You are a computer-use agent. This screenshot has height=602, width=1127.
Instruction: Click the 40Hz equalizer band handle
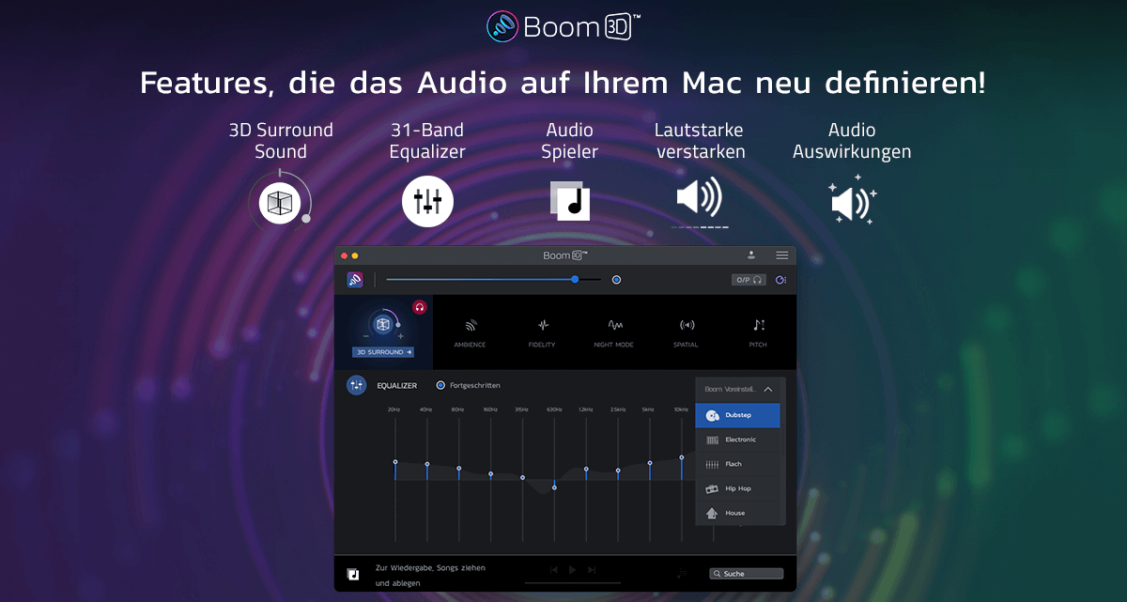[x=427, y=464]
